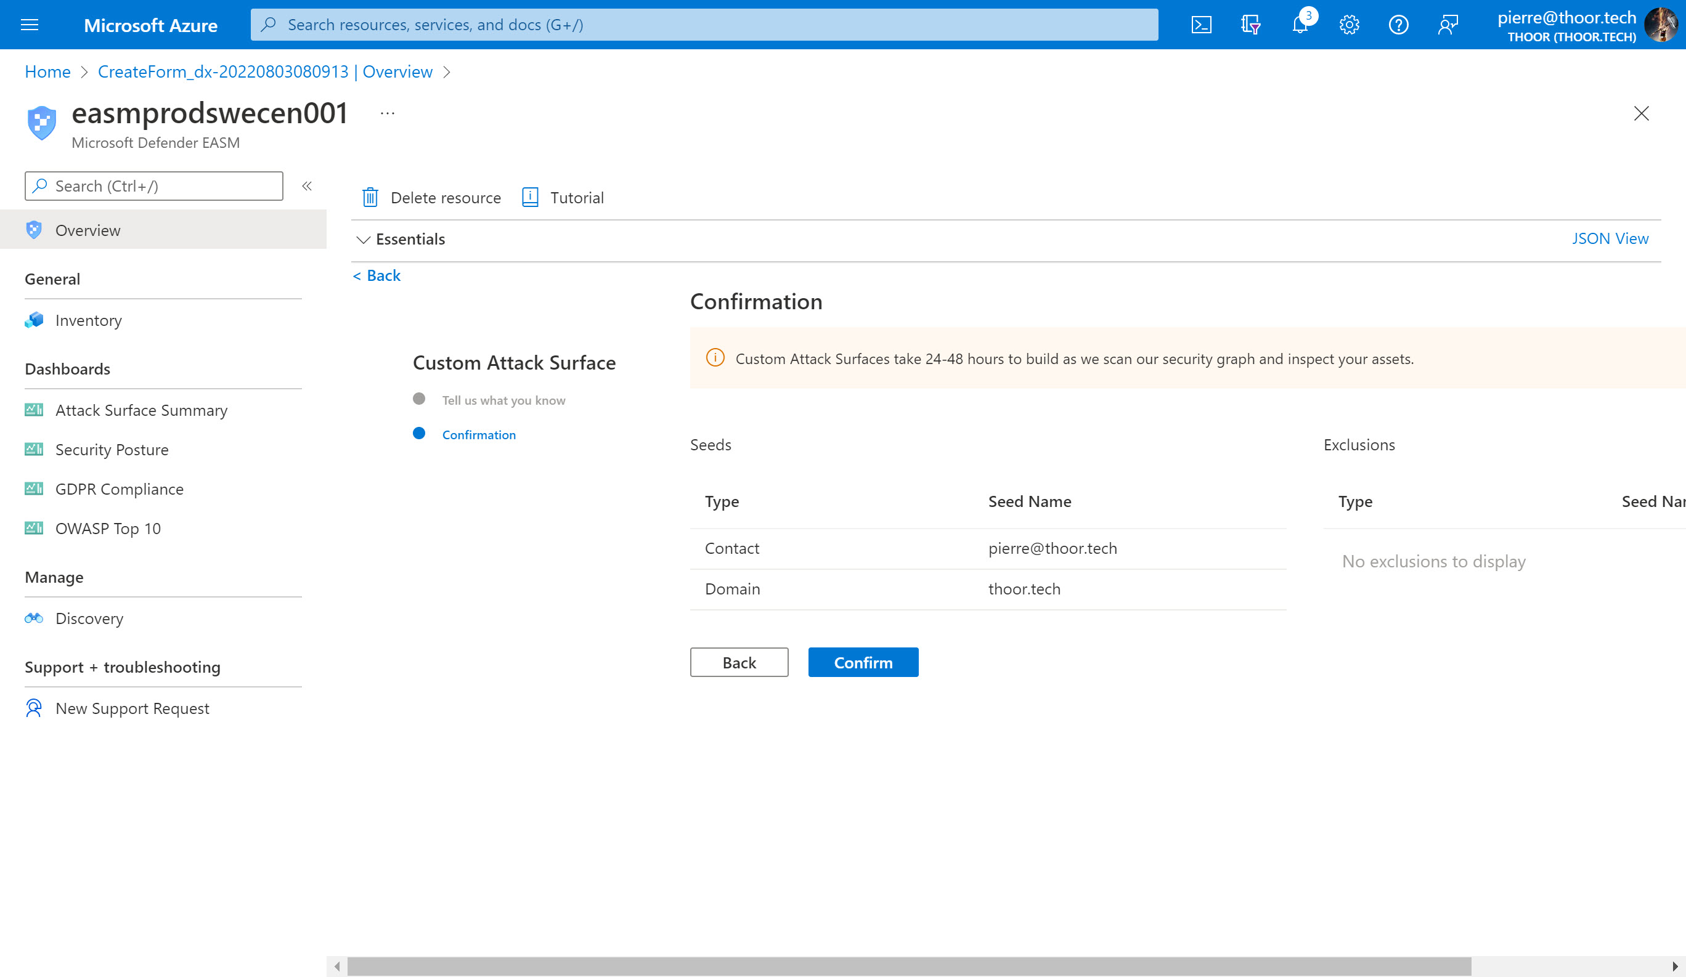1686x977 pixels.
Task: Select the 'Tell us what you know' step
Action: click(x=503, y=400)
